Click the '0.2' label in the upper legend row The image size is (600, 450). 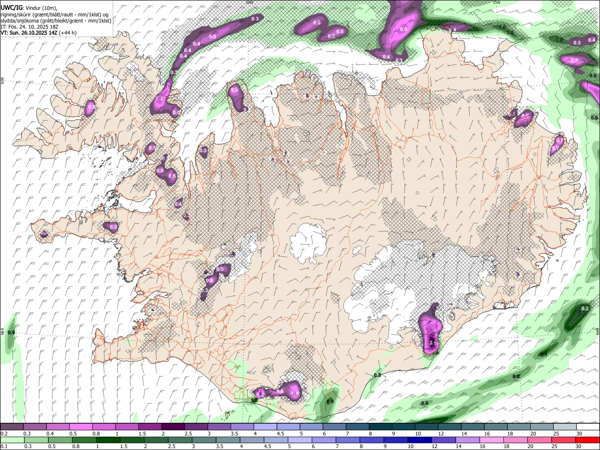point(4,434)
